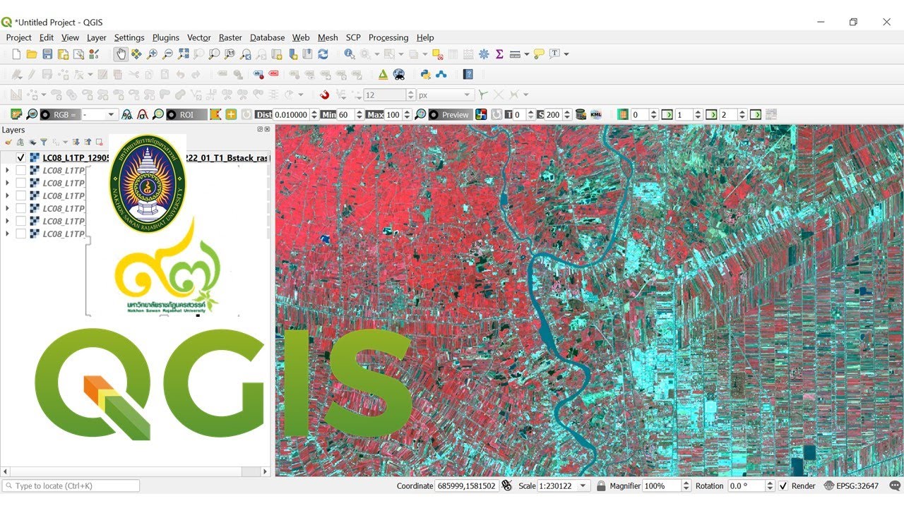Viewport: 904px width, 508px height.
Task: Click the Filter Legend funnel icon in Layers
Action: click(x=44, y=142)
